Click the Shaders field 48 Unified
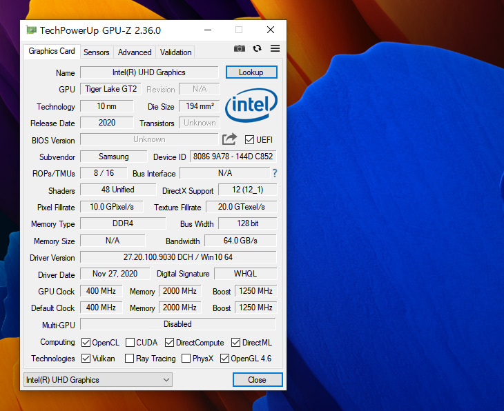Viewport: 504px width, 411px height. pos(118,190)
